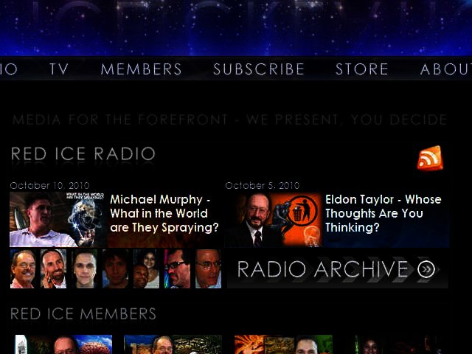Viewport: 472px width, 354px height.
Task: Open the Michael Murphy episode thumbnail
Action: tap(58, 219)
